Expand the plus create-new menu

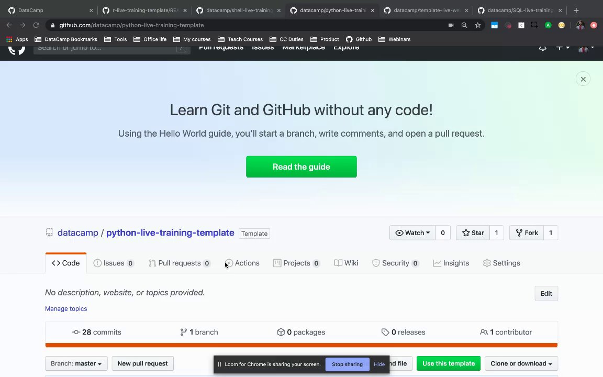tap(563, 48)
